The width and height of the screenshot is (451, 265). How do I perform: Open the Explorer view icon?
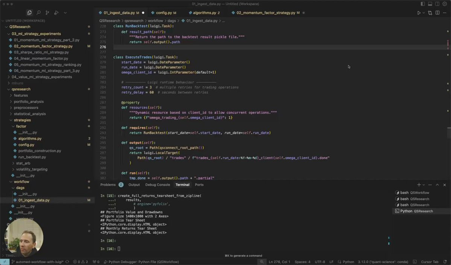pos(29,13)
